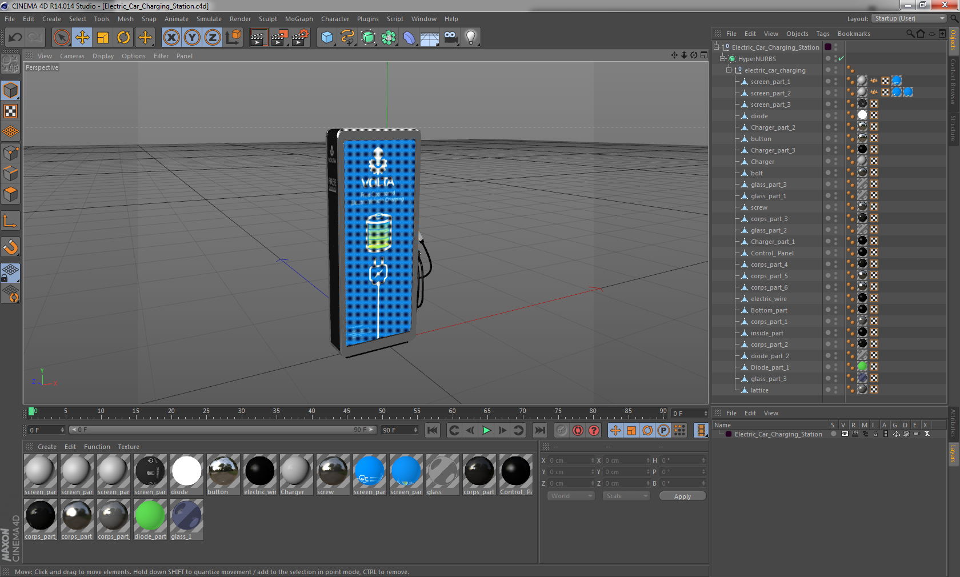The image size is (960, 577).
Task: Open the deformer objects icon
Action: tap(409, 38)
